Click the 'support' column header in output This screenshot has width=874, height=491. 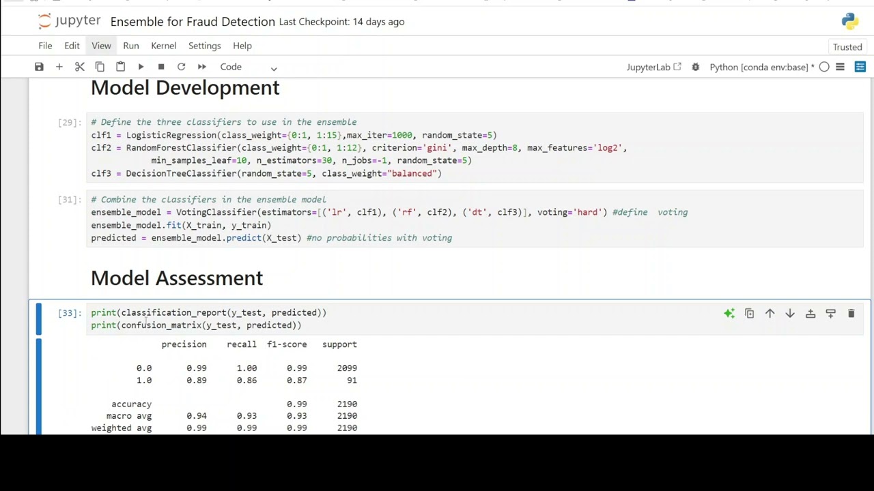tap(339, 344)
